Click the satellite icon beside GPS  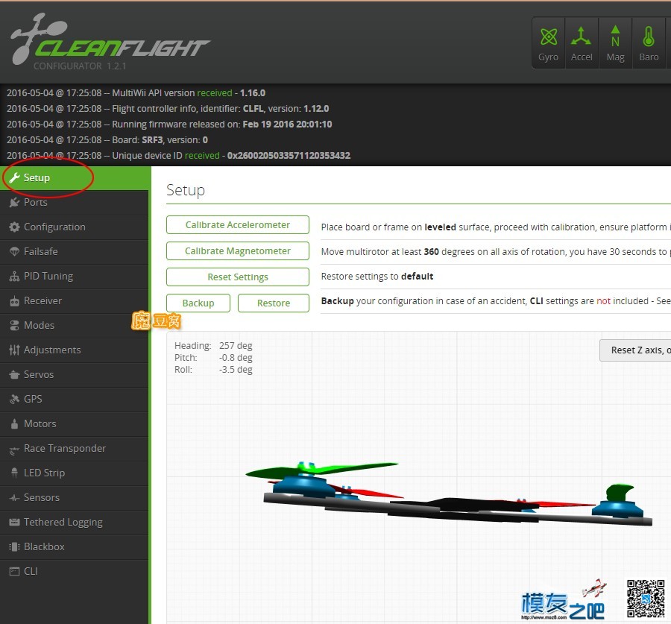coord(15,399)
